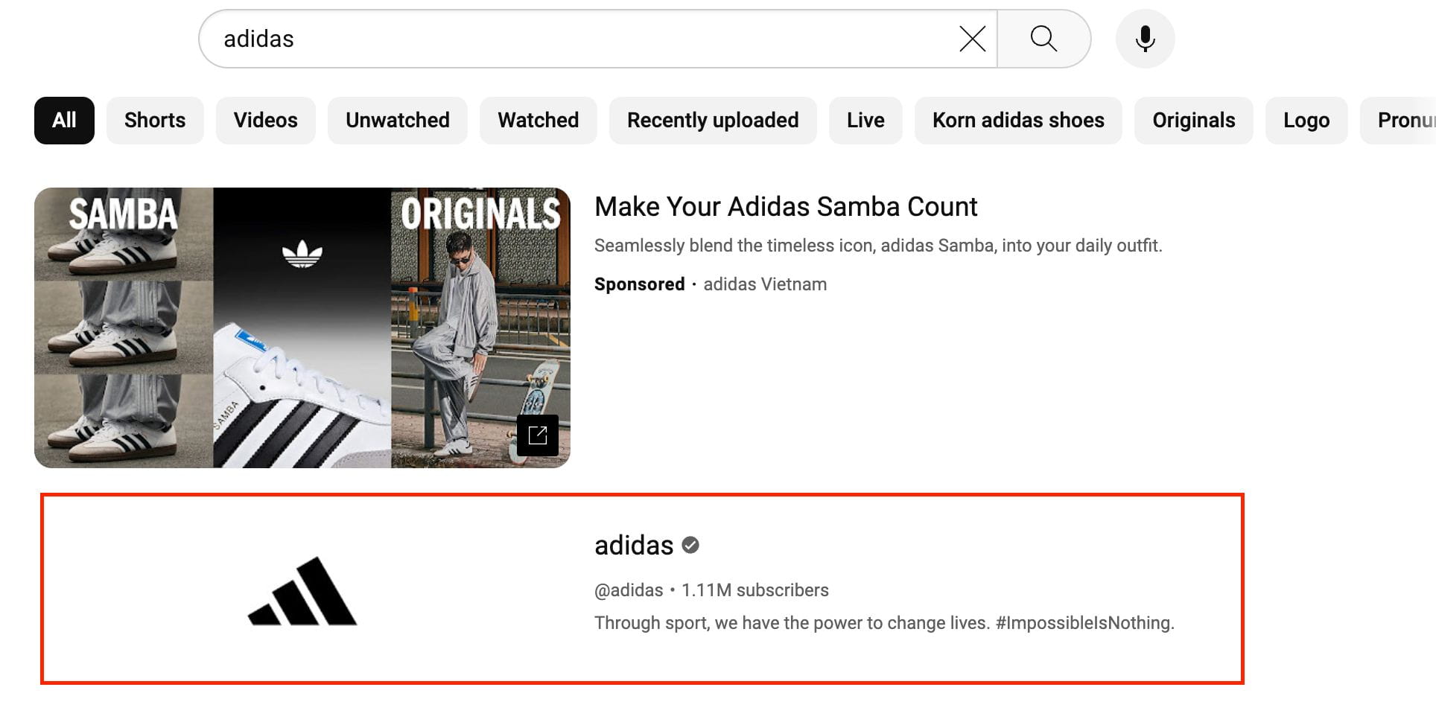
Task: Choose the Korn adidas shoes chip
Action: tap(1018, 121)
